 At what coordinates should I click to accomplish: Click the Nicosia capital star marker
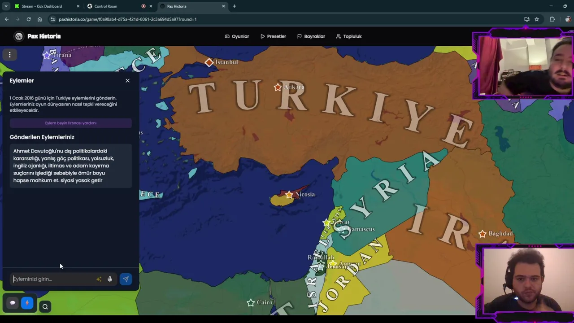289,195
